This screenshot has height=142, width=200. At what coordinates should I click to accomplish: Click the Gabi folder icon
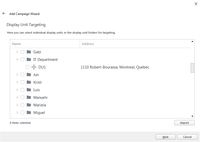tap(29, 52)
